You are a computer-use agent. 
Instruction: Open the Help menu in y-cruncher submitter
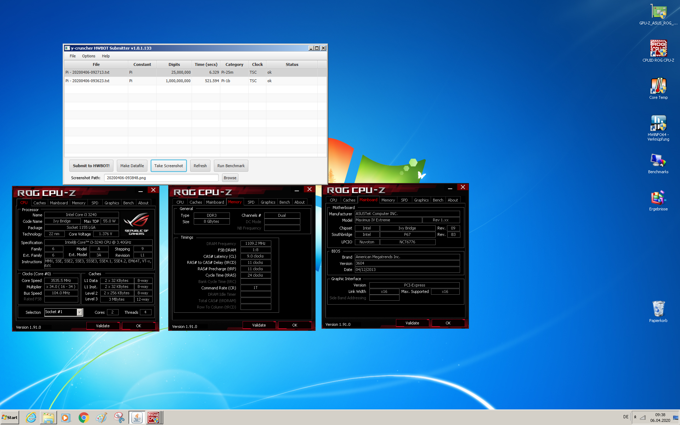pyautogui.click(x=106, y=56)
